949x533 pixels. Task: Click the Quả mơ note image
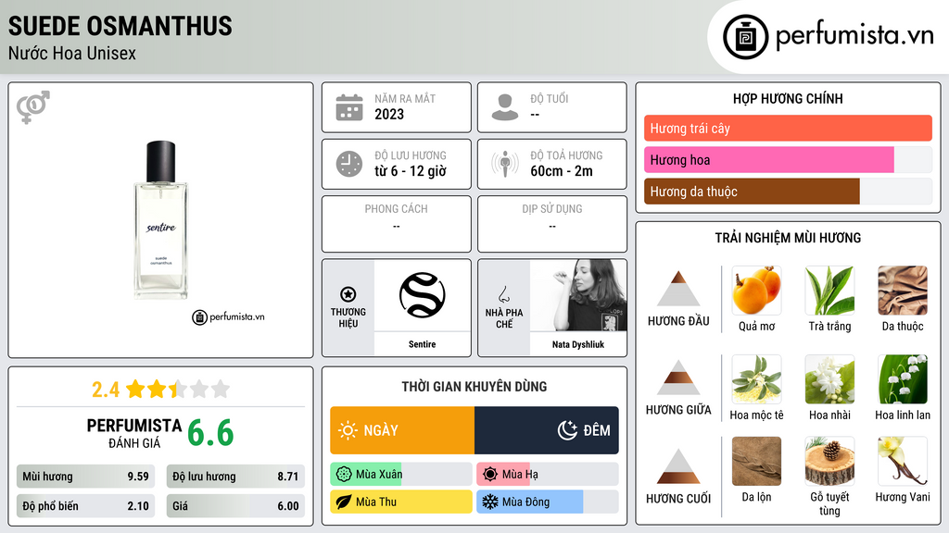756,291
